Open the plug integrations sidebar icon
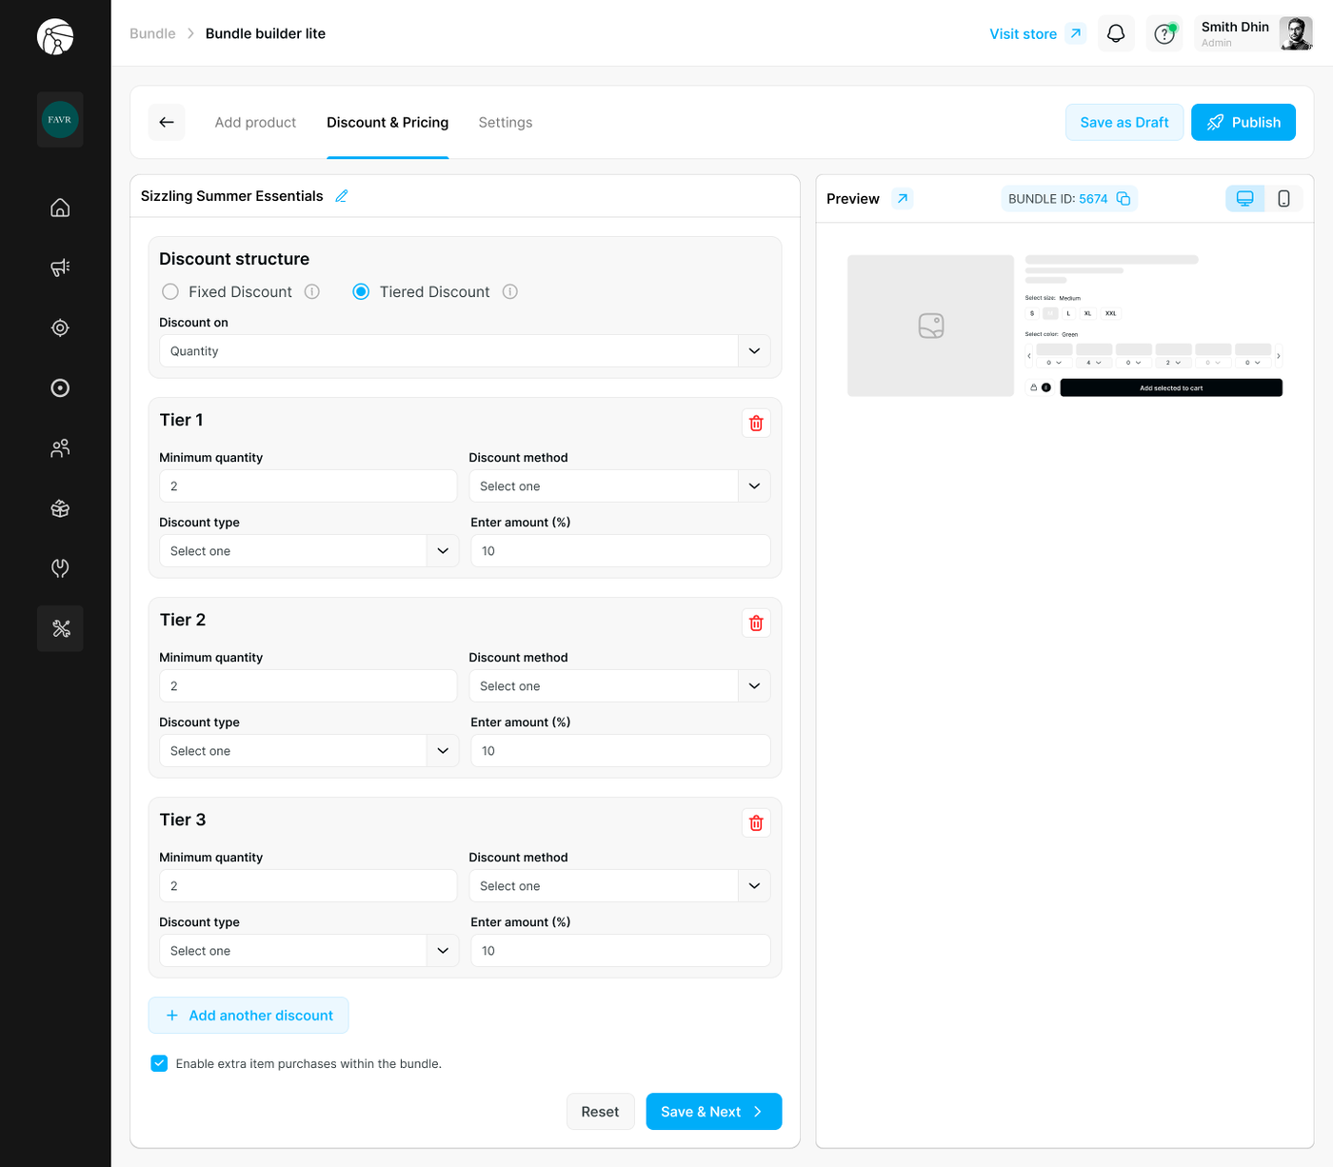This screenshot has height=1167, width=1333. tap(60, 568)
